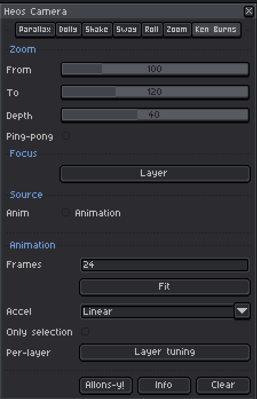
Task: Go to the Roll tab
Action: 152,30
